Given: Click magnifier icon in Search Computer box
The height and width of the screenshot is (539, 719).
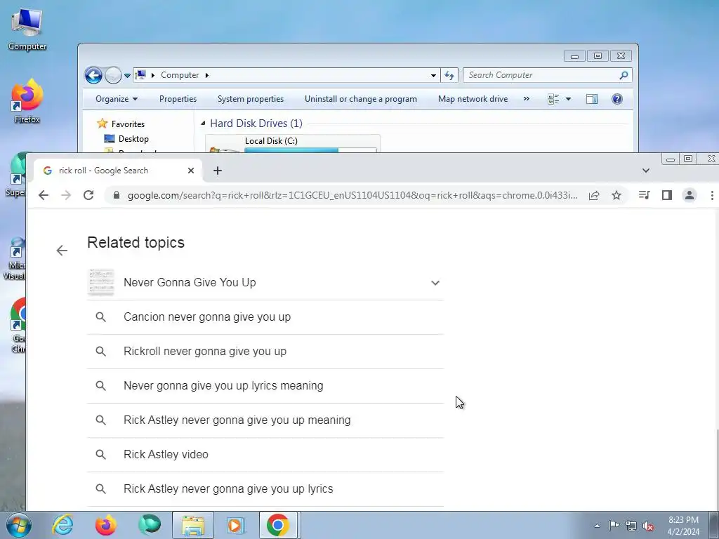Looking at the screenshot, I should coord(624,75).
